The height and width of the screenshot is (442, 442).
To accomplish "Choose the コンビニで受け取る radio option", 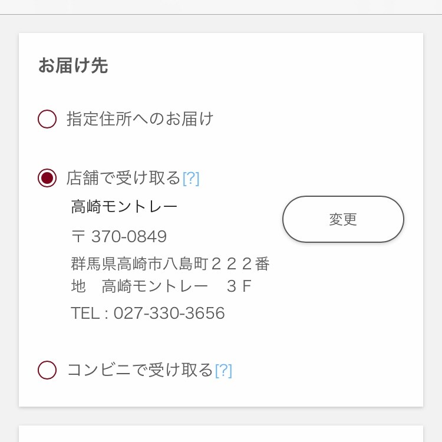I will point(47,370).
